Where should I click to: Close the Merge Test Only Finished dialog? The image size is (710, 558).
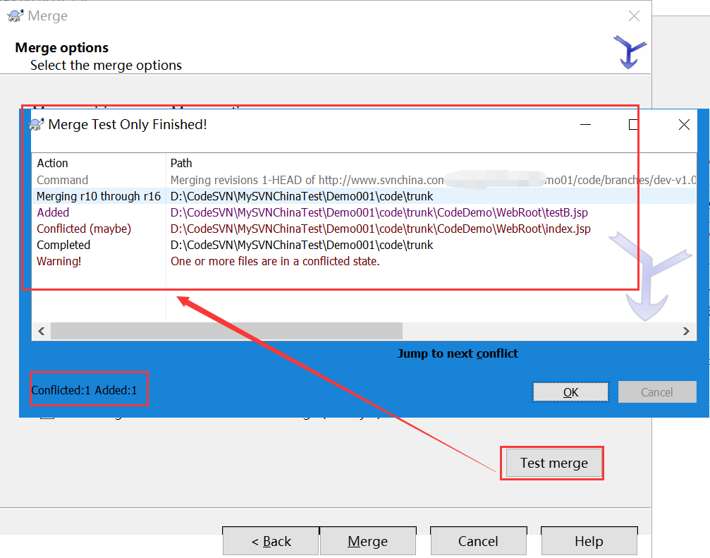coord(683,125)
